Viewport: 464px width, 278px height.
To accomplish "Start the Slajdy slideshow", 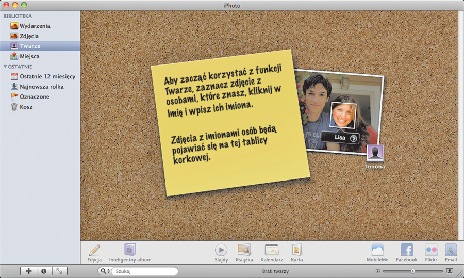I will [x=221, y=250].
